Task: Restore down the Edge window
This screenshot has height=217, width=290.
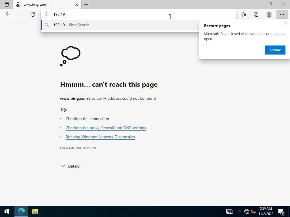Action: pyautogui.click(x=270, y=4)
